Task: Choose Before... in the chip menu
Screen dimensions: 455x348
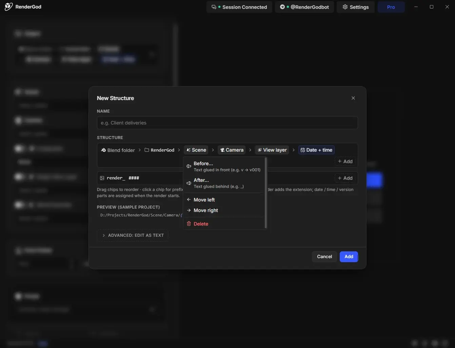Action: [224, 166]
